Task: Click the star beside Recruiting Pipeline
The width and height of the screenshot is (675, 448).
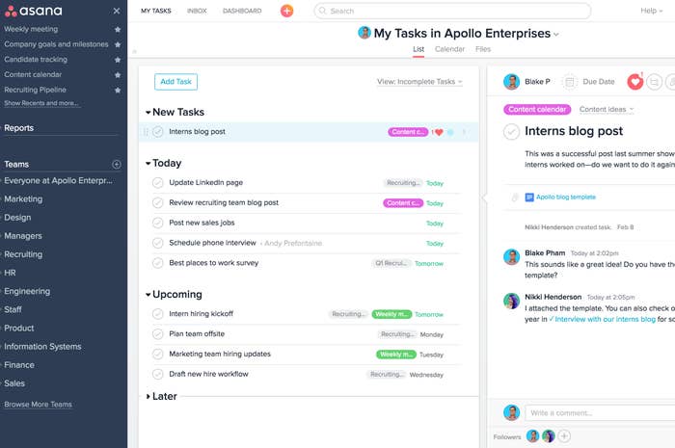Action: (x=118, y=90)
